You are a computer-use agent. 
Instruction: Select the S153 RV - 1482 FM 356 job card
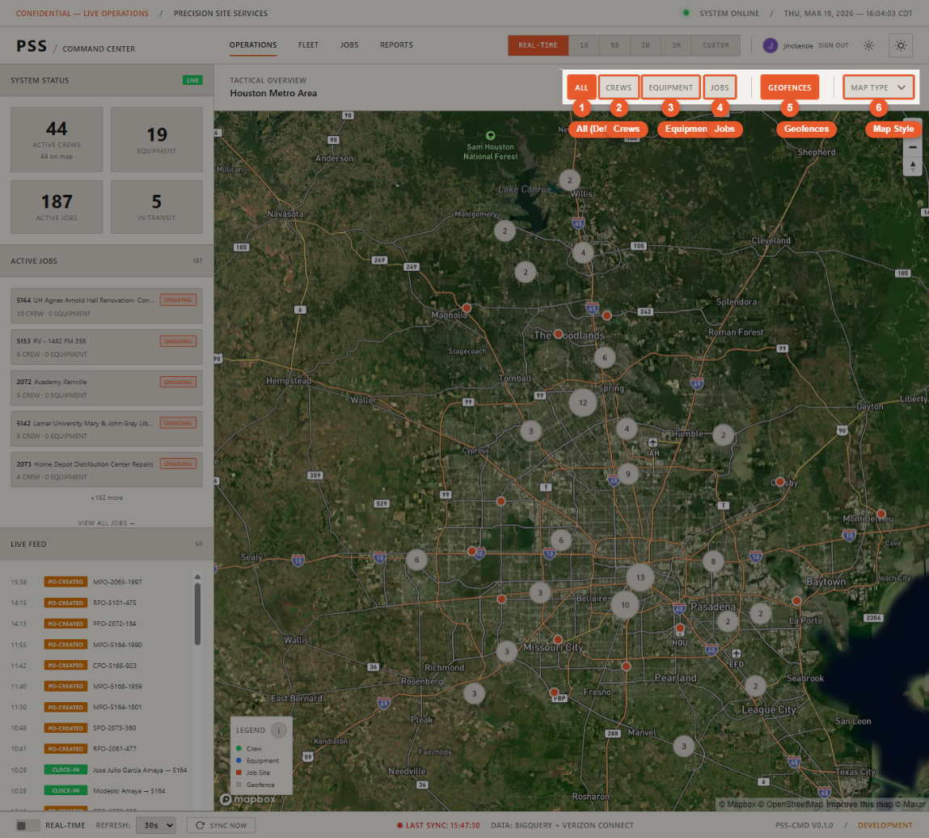pos(106,347)
